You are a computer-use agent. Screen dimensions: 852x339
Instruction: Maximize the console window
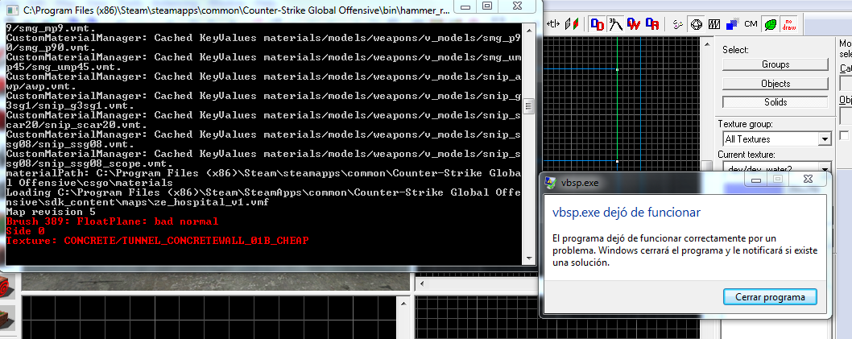pyautogui.click(x=487, y=6)
